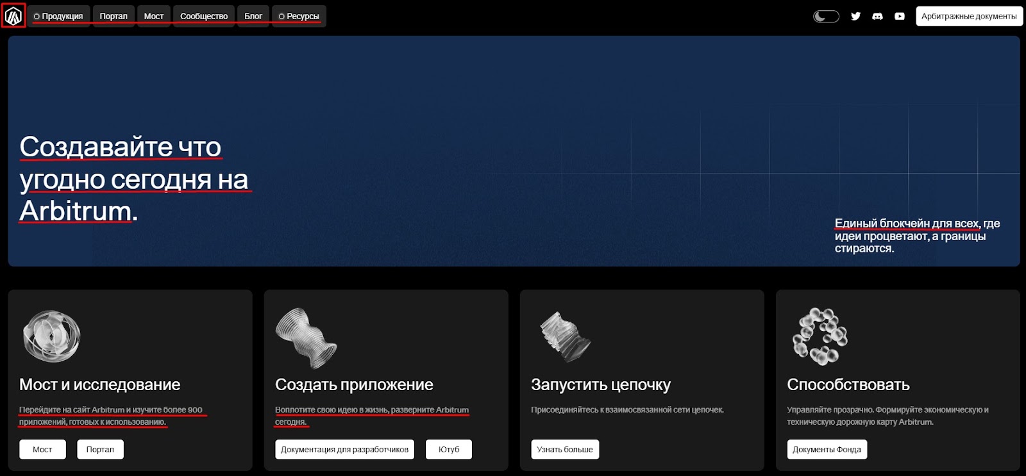Image resolution: width=1026 pixels, height=476 pixels.
Task: Click the text Перейдите на сайт Arbitrum
Action: (72, 410)
